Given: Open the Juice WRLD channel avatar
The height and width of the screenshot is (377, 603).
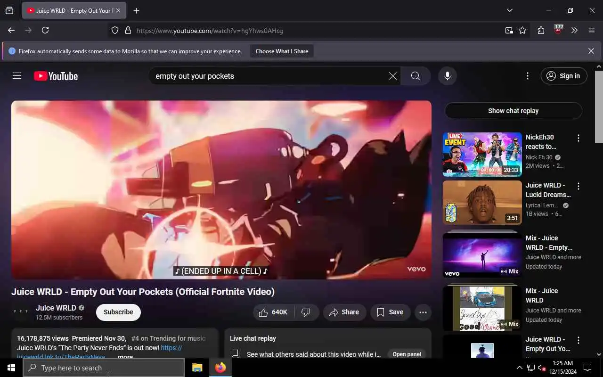Looking at the screenshot, I should (21, 312).
